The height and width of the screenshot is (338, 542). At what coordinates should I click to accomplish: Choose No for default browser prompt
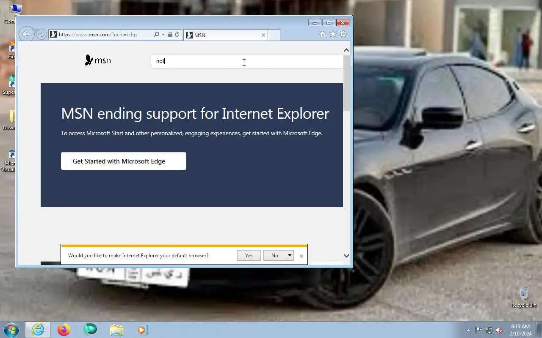pyautogui.click(x=275, y=255)
